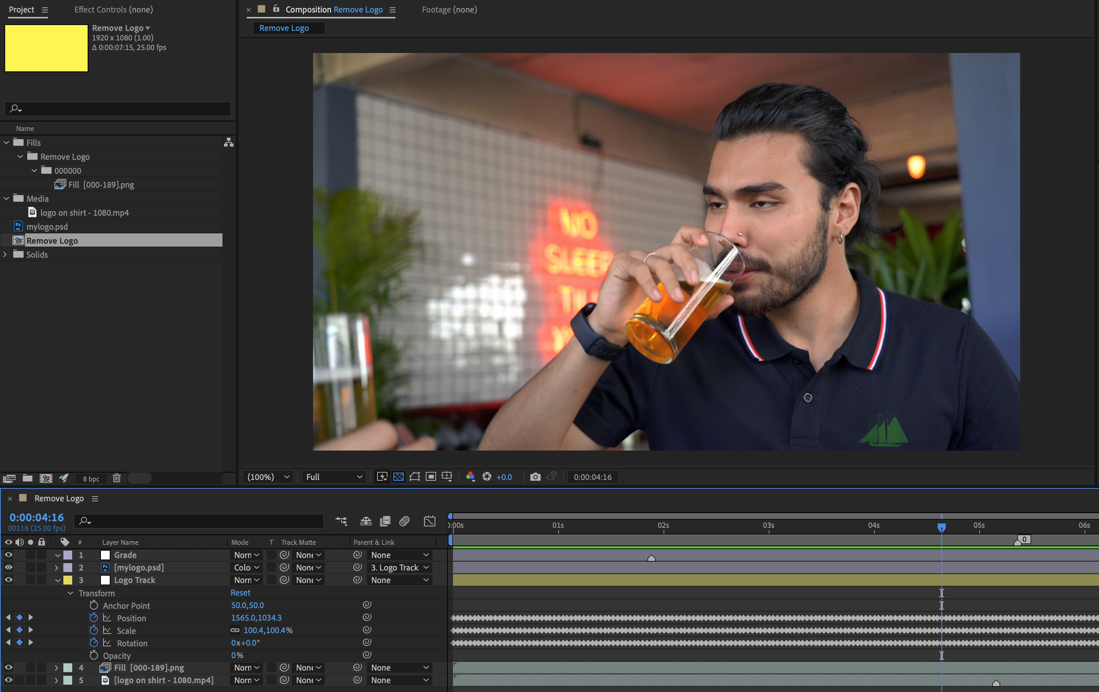The height and width of the screenshot is (692, 1099).
Task: Toggle the transparency grid in viewer
Action: click(398, 477)
